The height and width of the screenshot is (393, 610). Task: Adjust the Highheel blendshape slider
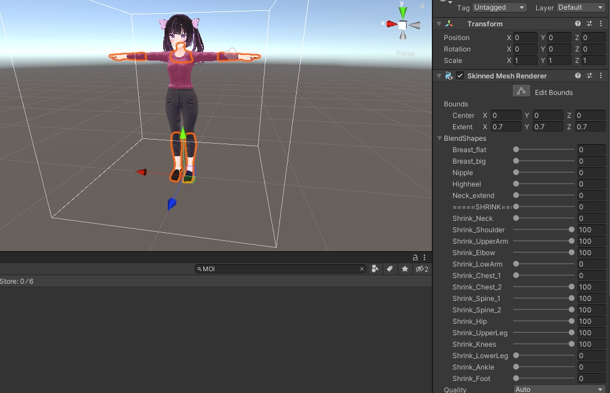pos(544,184)
